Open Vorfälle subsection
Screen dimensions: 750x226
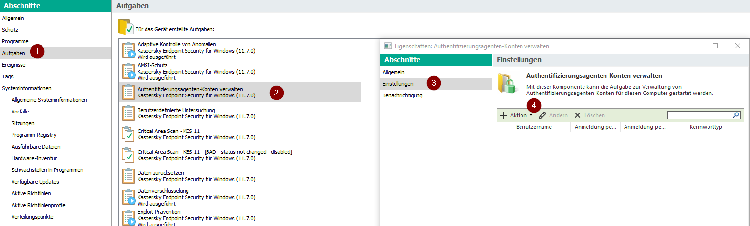coord(20,112)
